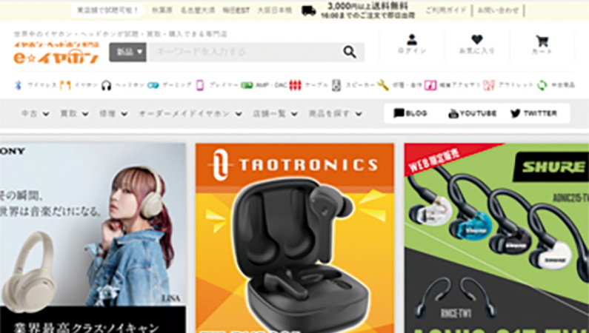Open the ご利用ガイド link
The width and height of the screenshot is (589, 333).
446,10
